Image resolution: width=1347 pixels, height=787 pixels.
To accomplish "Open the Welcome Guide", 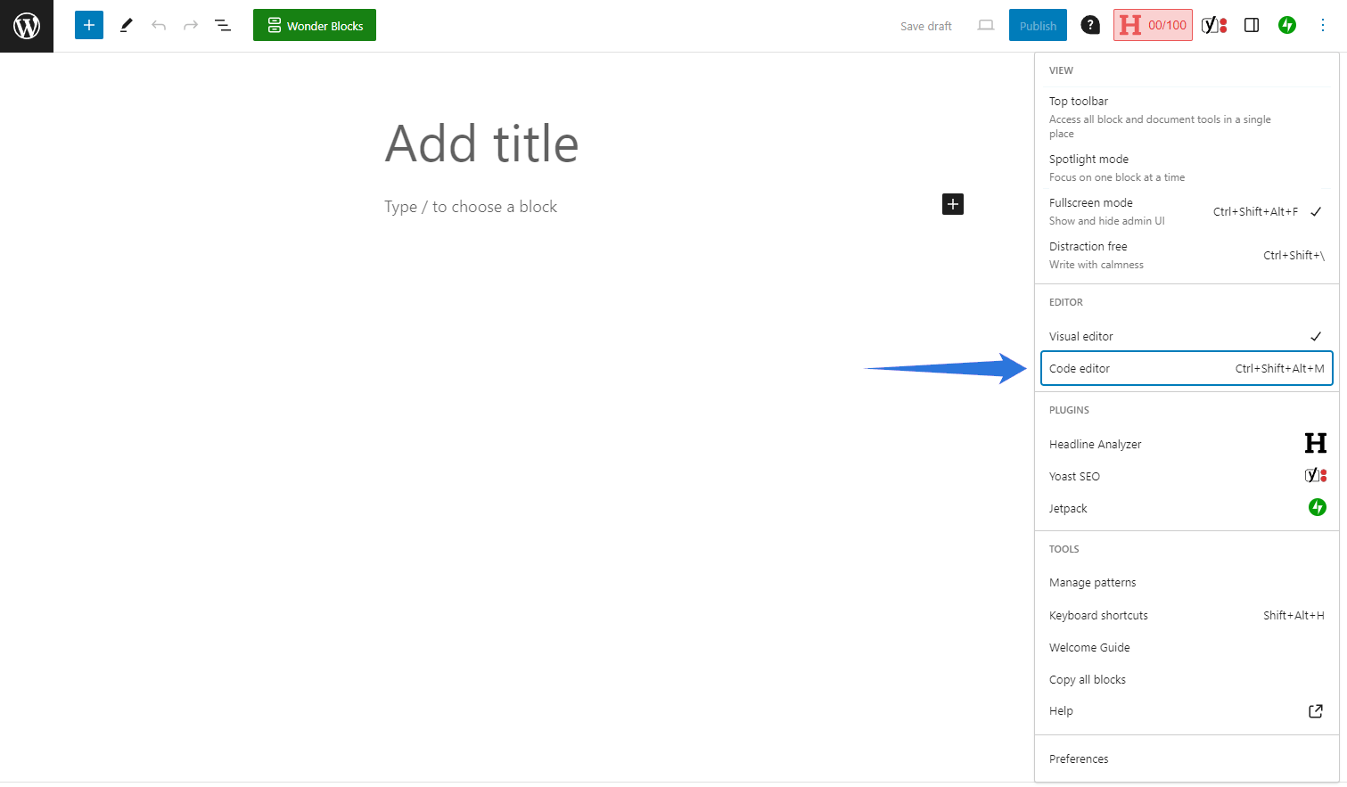I will tap(1187, 647).
